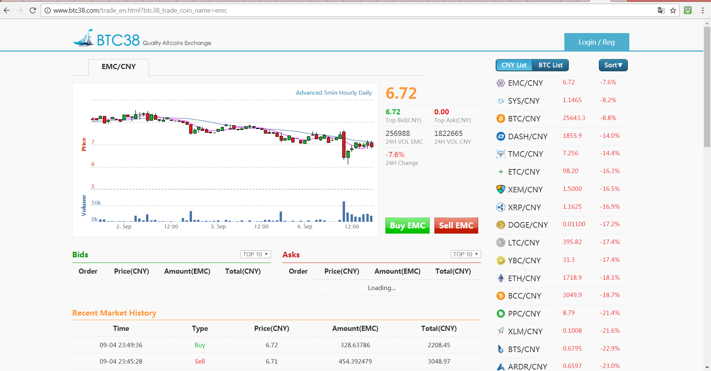Click the Asks Amount(EMC) column header

[x=397, y=271]
